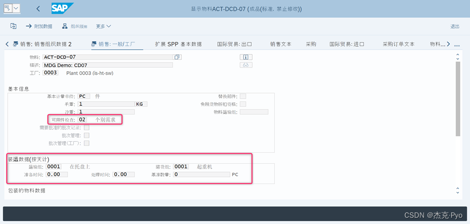Toggle the 替换部件 checkbox
The image size is (470, 224).
pyautogui.click(x=243, y=96)
